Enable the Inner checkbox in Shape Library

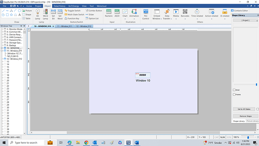tap(234, 90)
